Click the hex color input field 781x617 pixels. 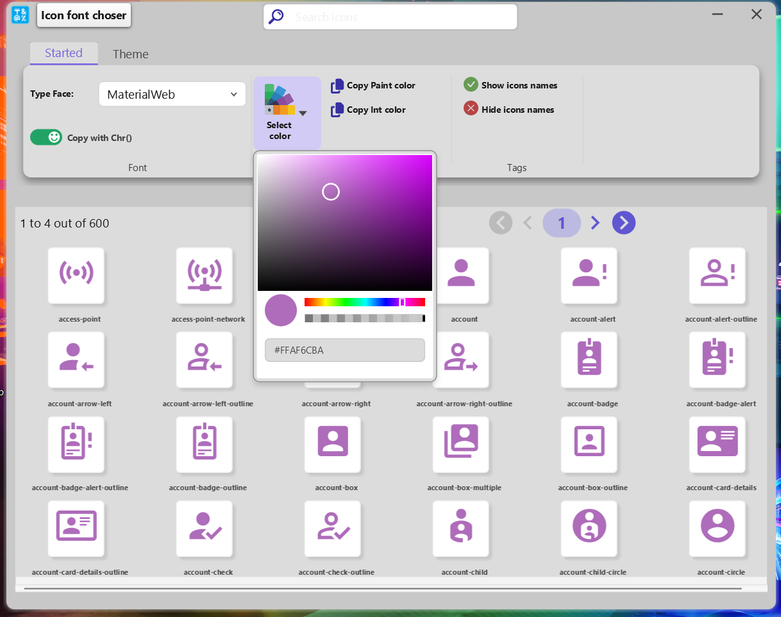tap(345, 350)
